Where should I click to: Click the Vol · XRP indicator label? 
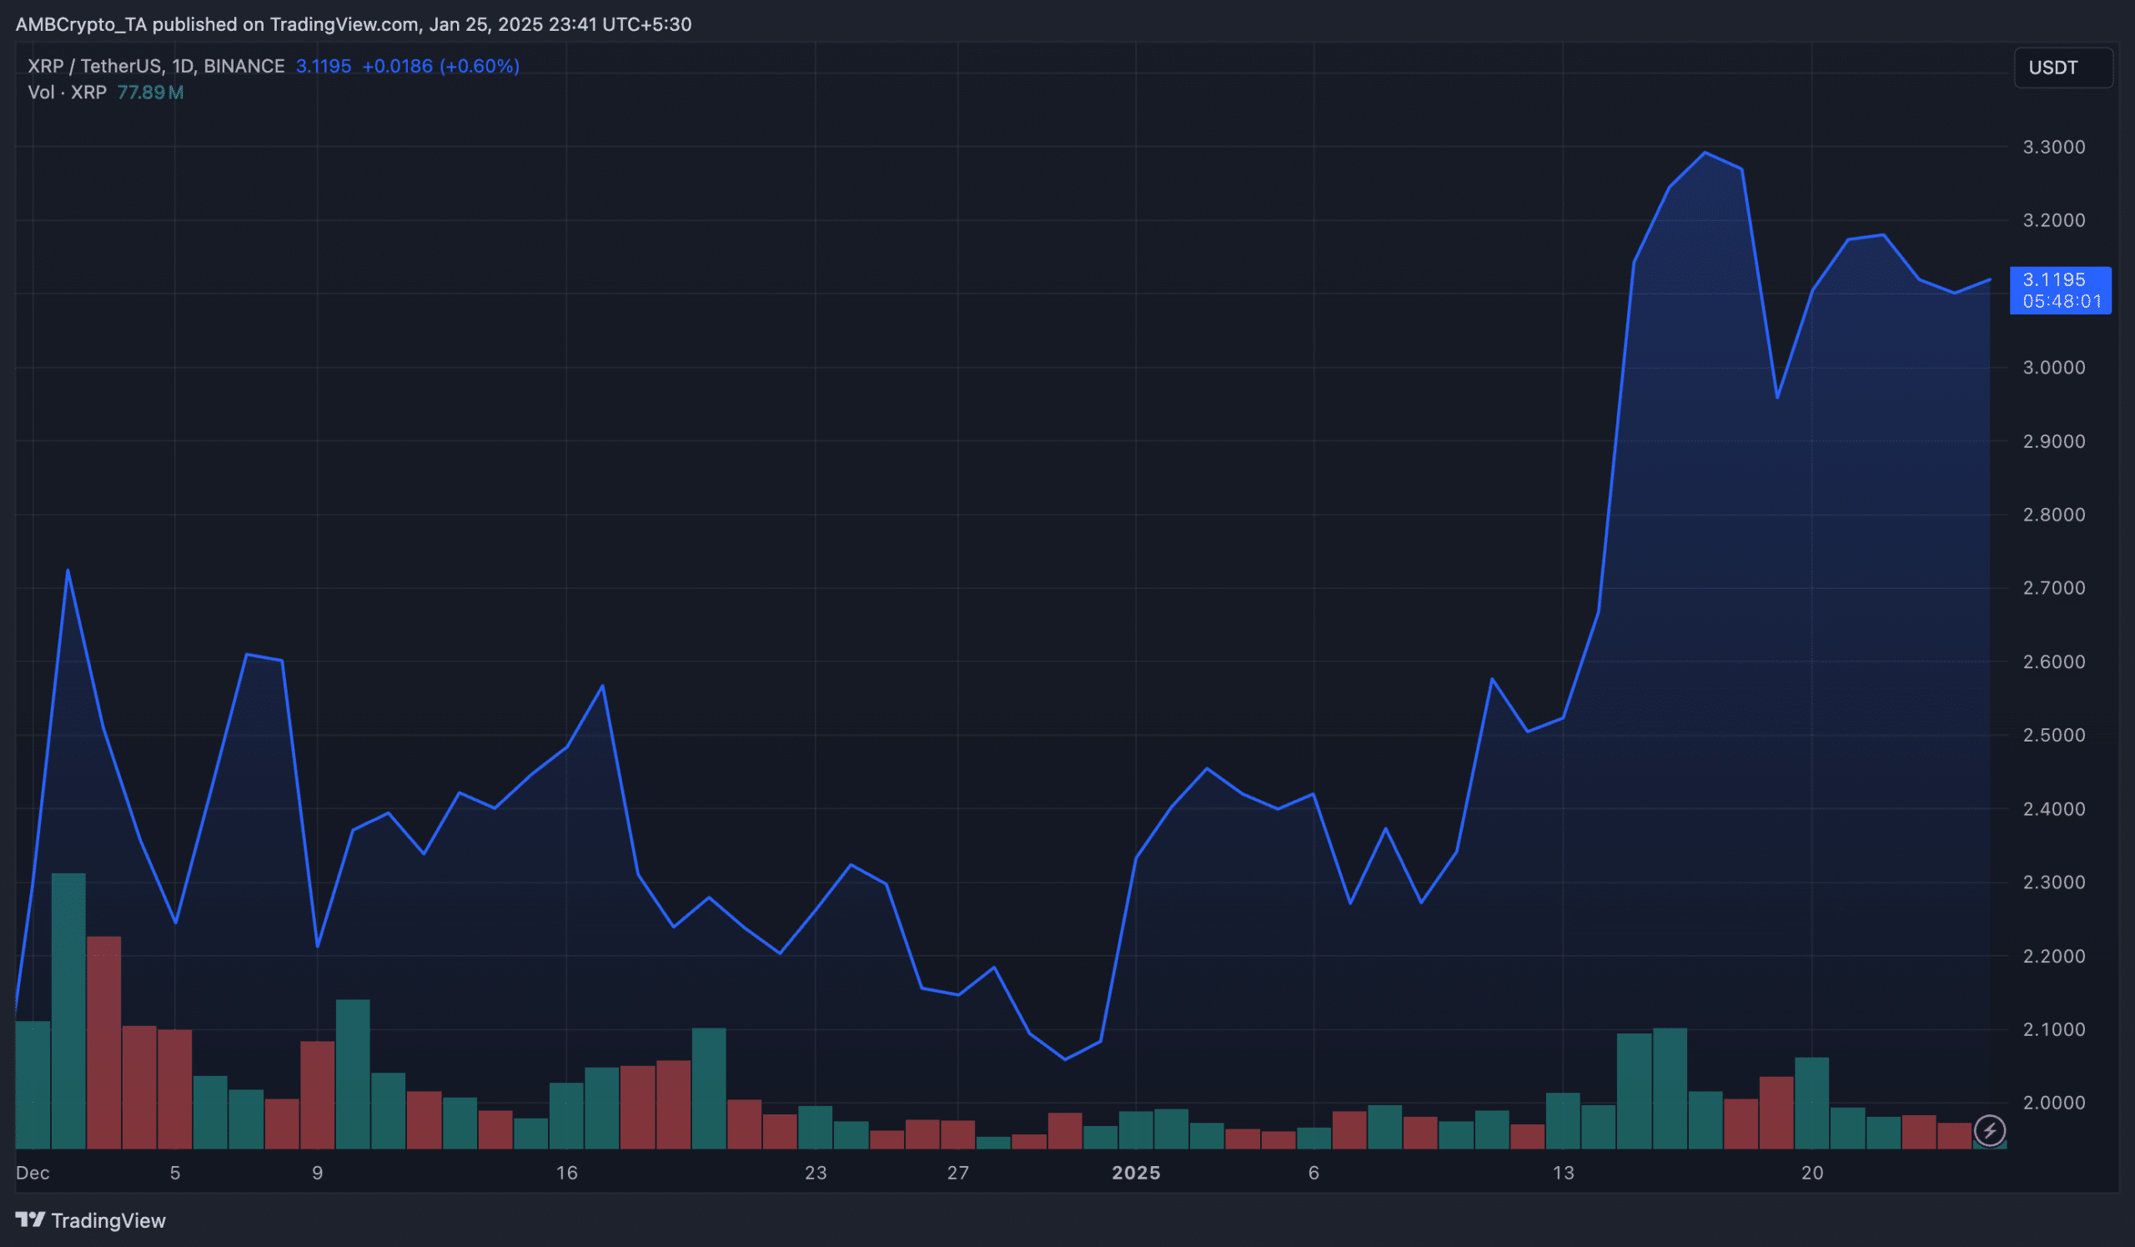point(67,93)
